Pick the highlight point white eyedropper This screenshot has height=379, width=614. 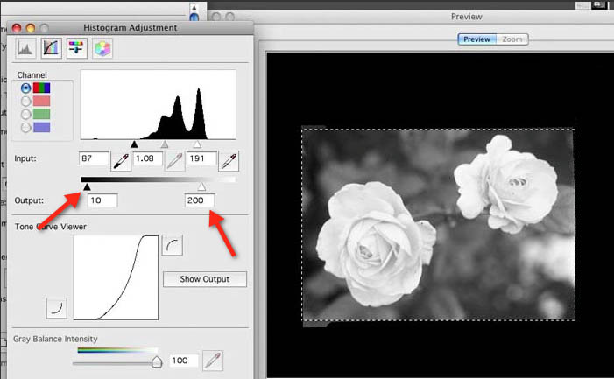(229, 161)
